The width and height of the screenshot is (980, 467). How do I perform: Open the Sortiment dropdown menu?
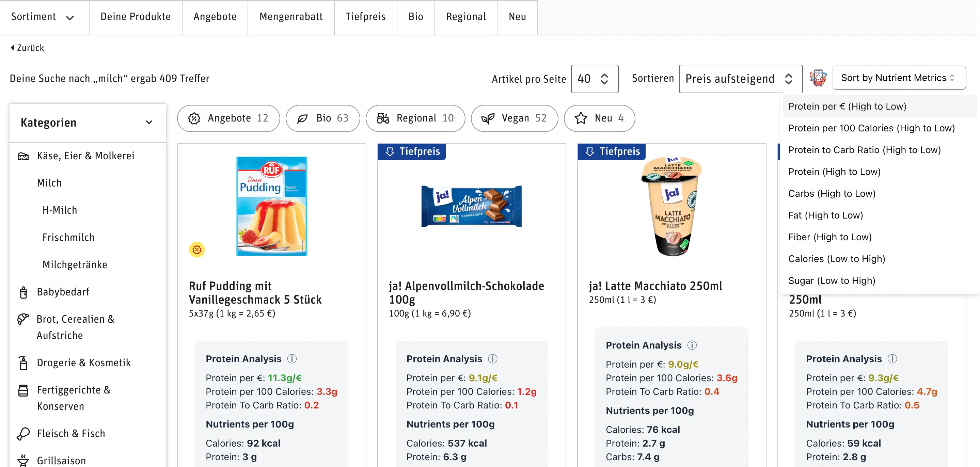(x=43, y=17)
